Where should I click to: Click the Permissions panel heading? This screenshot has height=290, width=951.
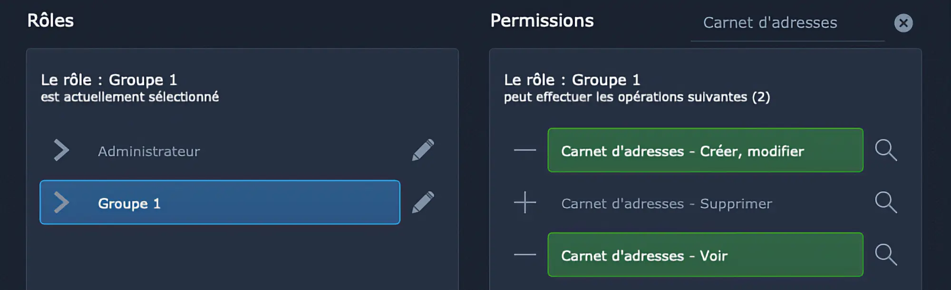pyautogui.click(x=542, y=20)
